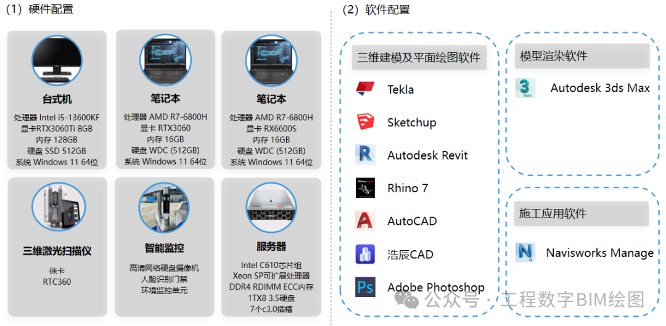Click the 智能监控 title
Viewport: 666px width, 326px height.
(x=164, y=248)
